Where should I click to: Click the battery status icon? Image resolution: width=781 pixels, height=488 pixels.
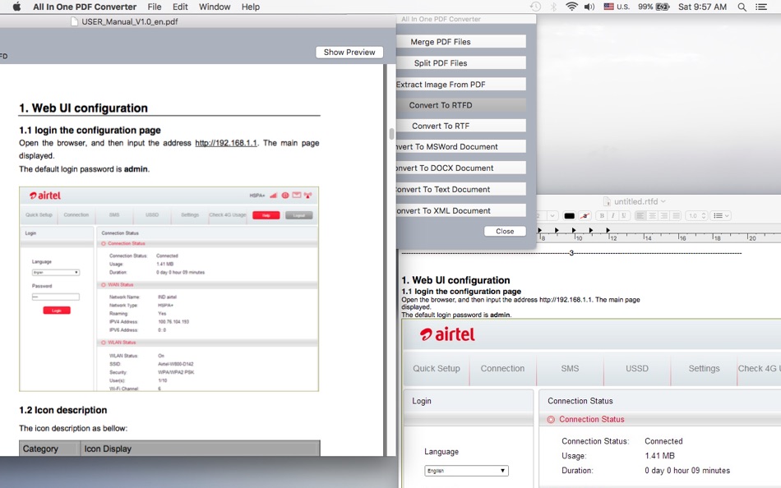(x=663, y=7)
